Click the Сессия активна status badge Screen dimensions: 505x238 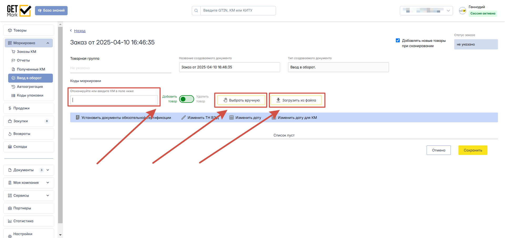pyautogui.click(x=483, y=13)
